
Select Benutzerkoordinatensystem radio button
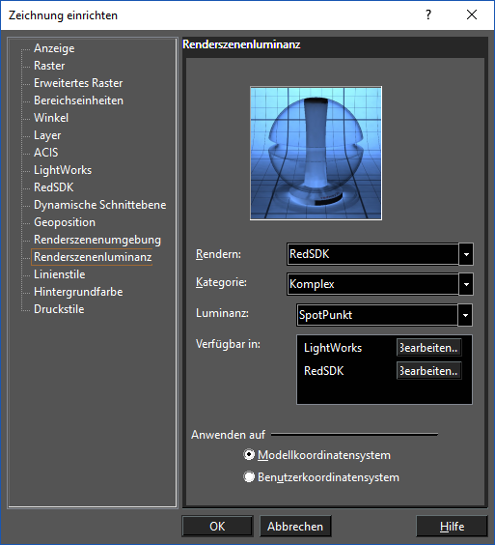249,477
